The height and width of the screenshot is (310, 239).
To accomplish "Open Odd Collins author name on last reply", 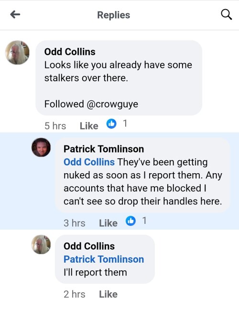I will coord(89,246).
